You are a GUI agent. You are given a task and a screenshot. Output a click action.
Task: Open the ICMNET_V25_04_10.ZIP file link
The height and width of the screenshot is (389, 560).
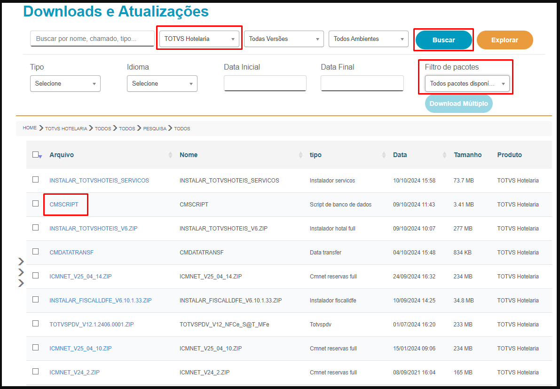81,348
